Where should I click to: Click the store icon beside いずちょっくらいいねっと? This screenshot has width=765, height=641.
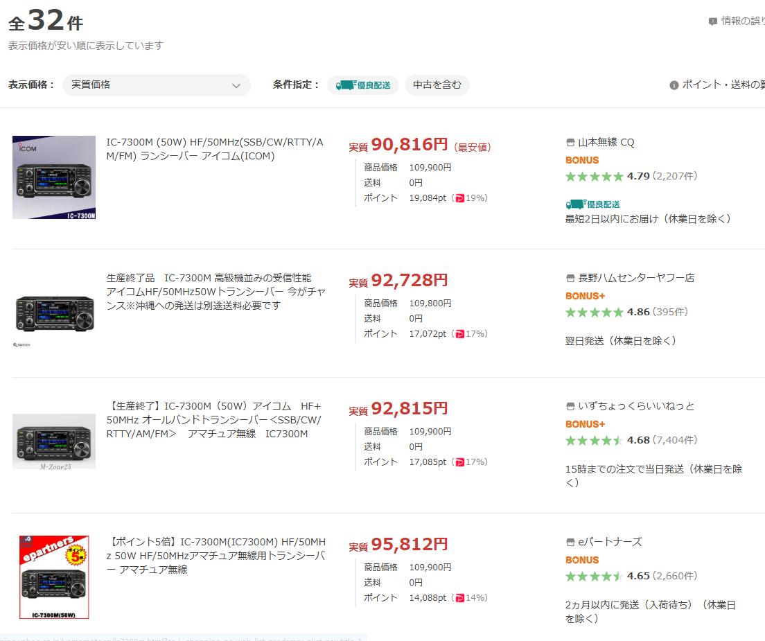[x=570, y=407]
